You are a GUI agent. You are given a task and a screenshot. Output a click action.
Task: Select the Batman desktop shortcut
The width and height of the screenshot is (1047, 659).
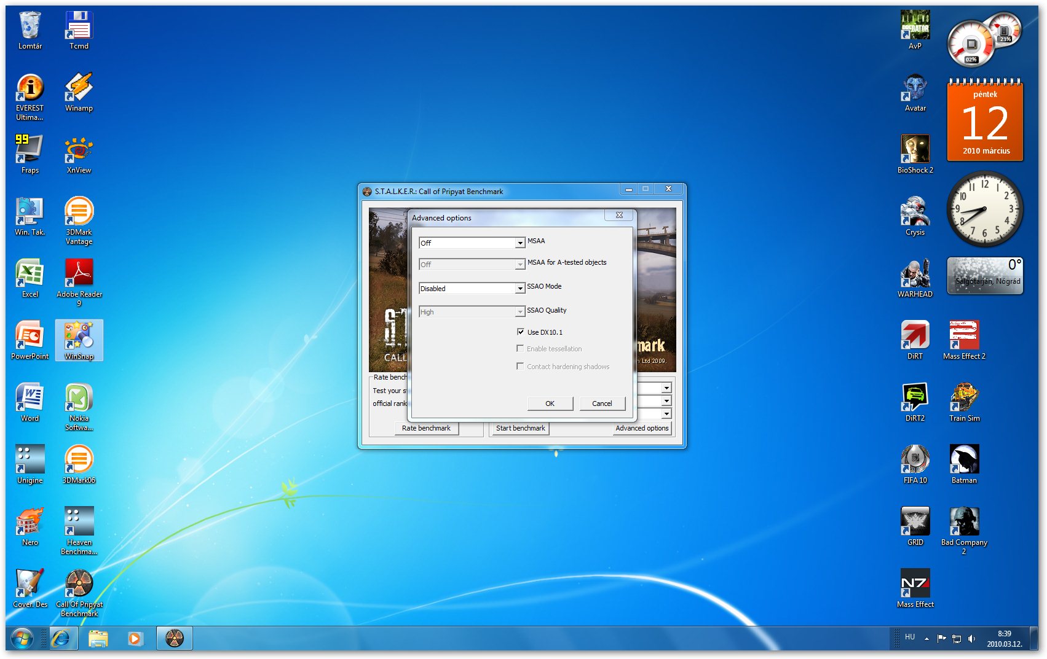pos(964,464)
